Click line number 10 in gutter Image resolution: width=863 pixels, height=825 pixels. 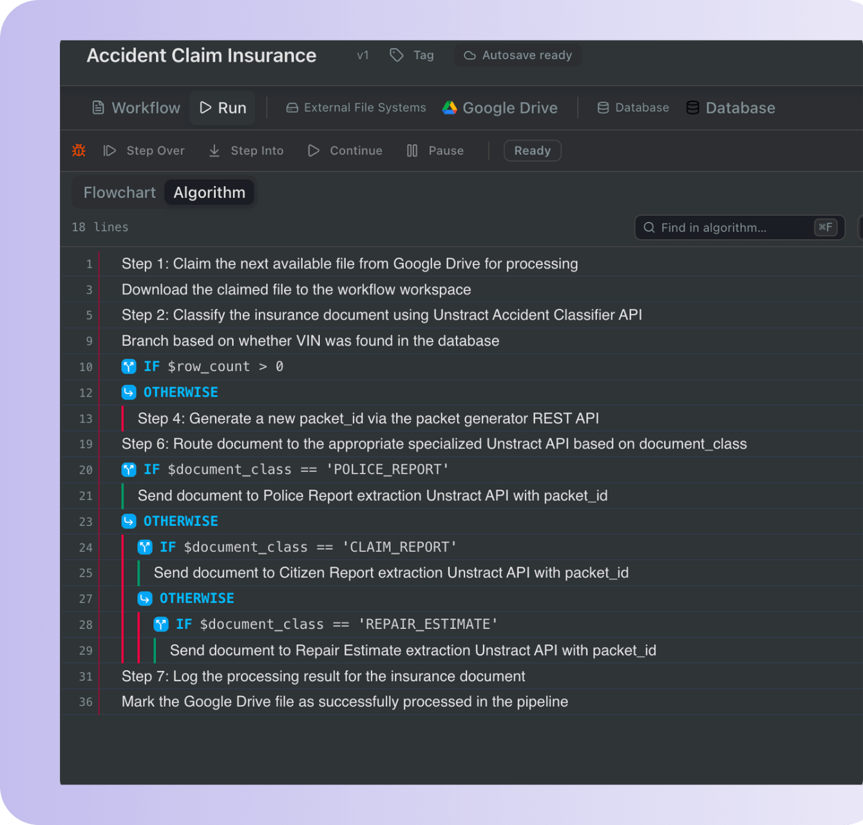tap(86, 367)
